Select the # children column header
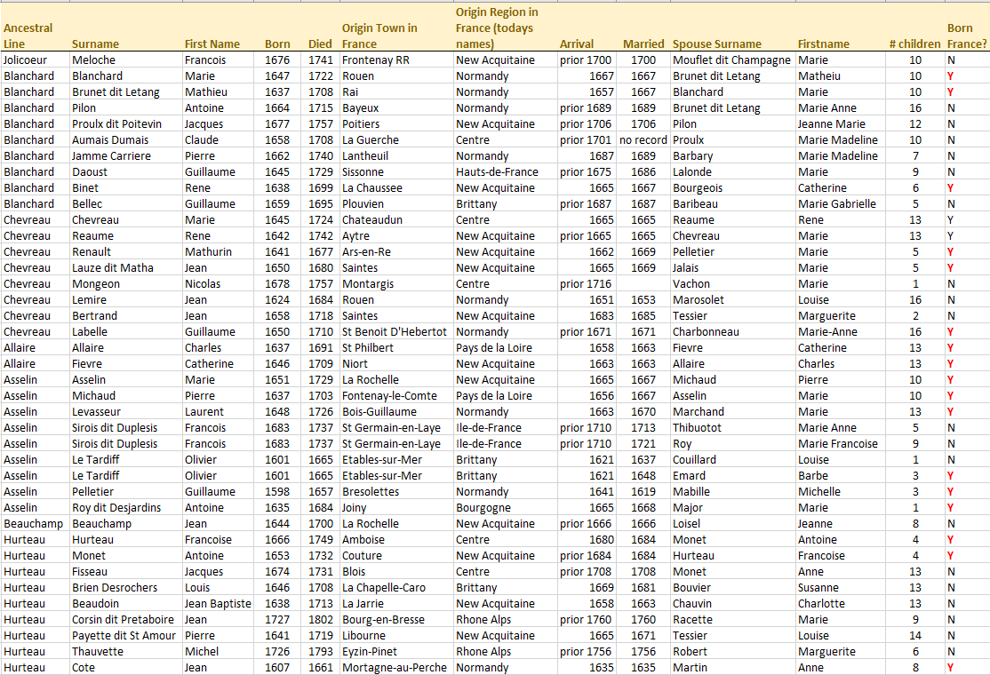The image size is (990, 675). 914,44
